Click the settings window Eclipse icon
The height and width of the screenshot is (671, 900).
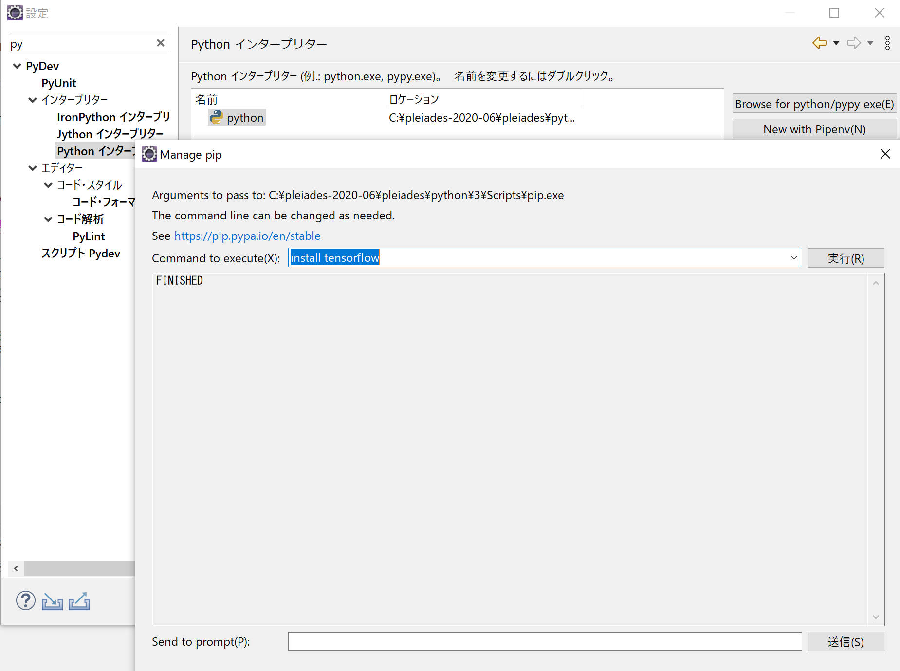15,13
